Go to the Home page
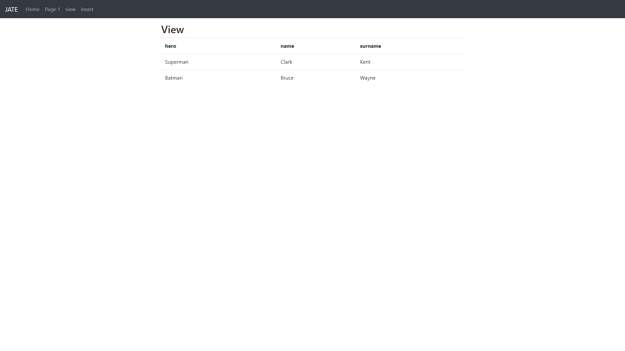This screenshot has height=351, width=625. [33, 9]
